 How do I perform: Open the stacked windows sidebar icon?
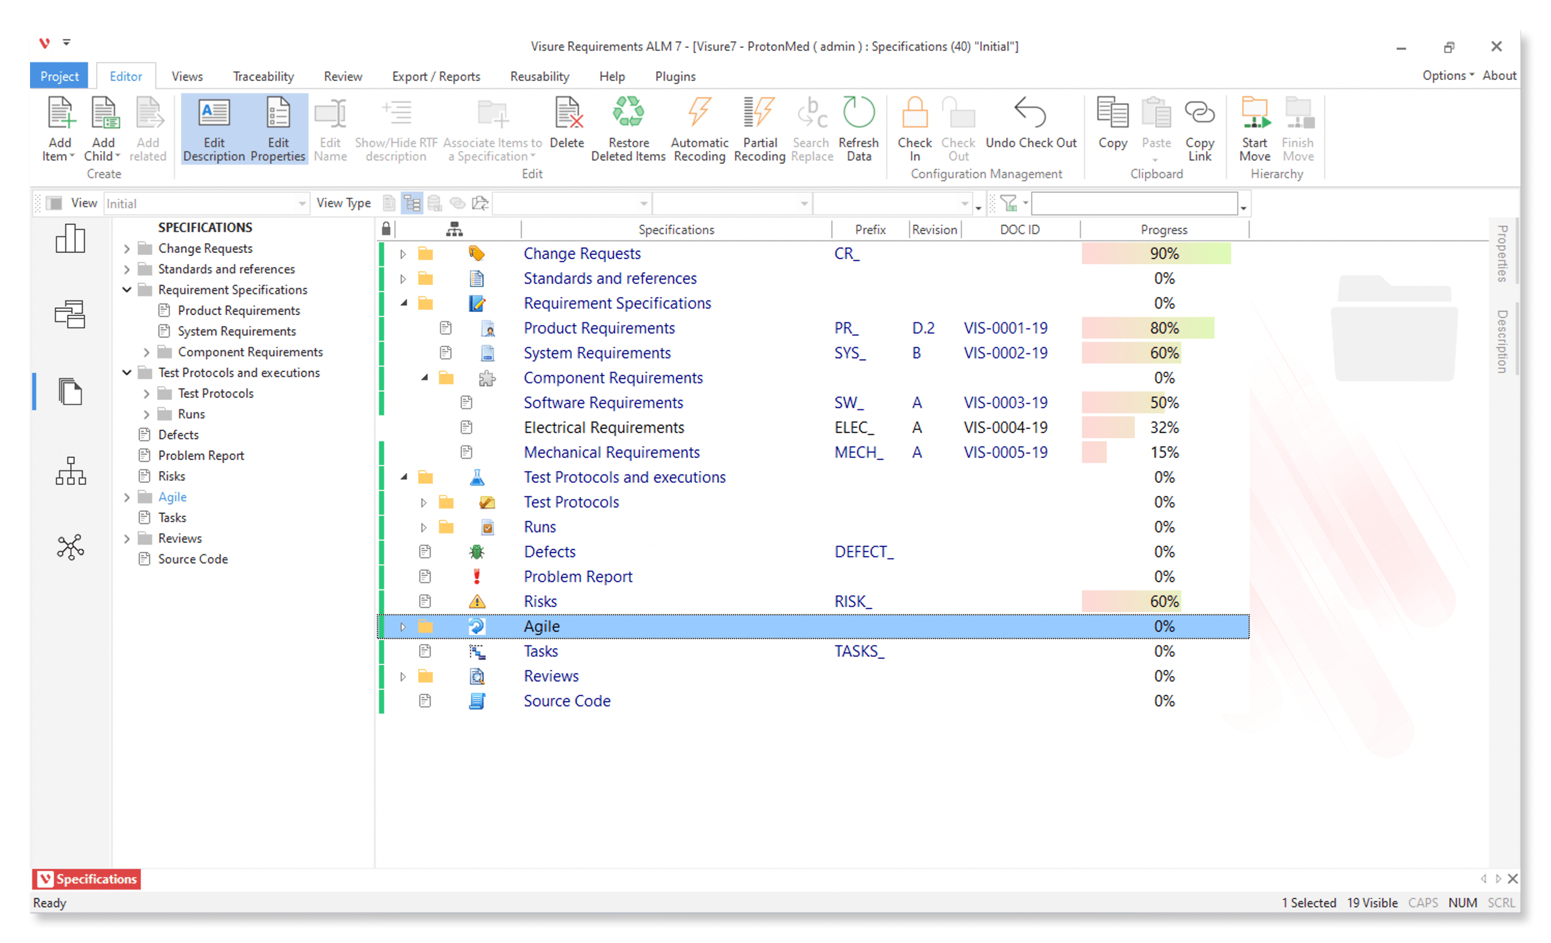coord(71,314)
